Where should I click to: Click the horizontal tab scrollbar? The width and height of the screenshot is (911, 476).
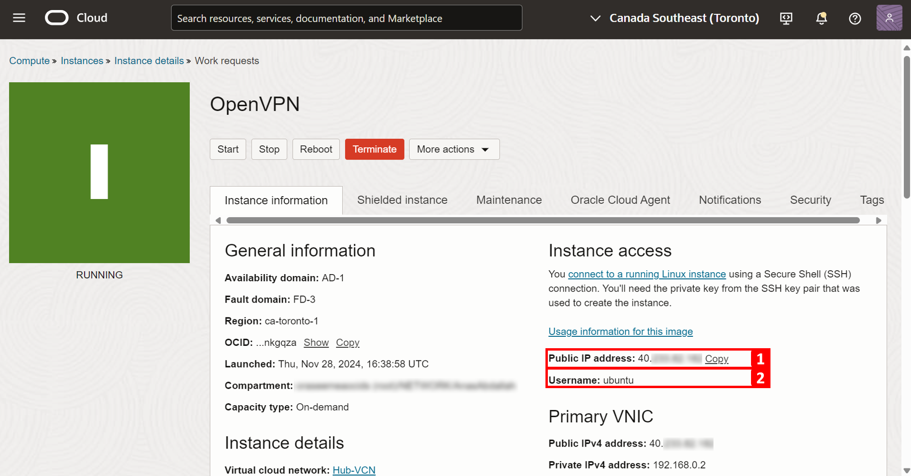[543, 220]
